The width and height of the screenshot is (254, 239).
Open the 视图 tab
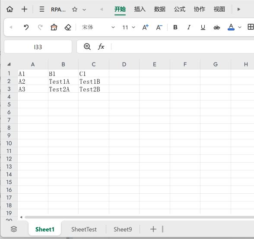[219, 9]
